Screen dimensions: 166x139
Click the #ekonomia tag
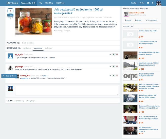tap(108, 18)
